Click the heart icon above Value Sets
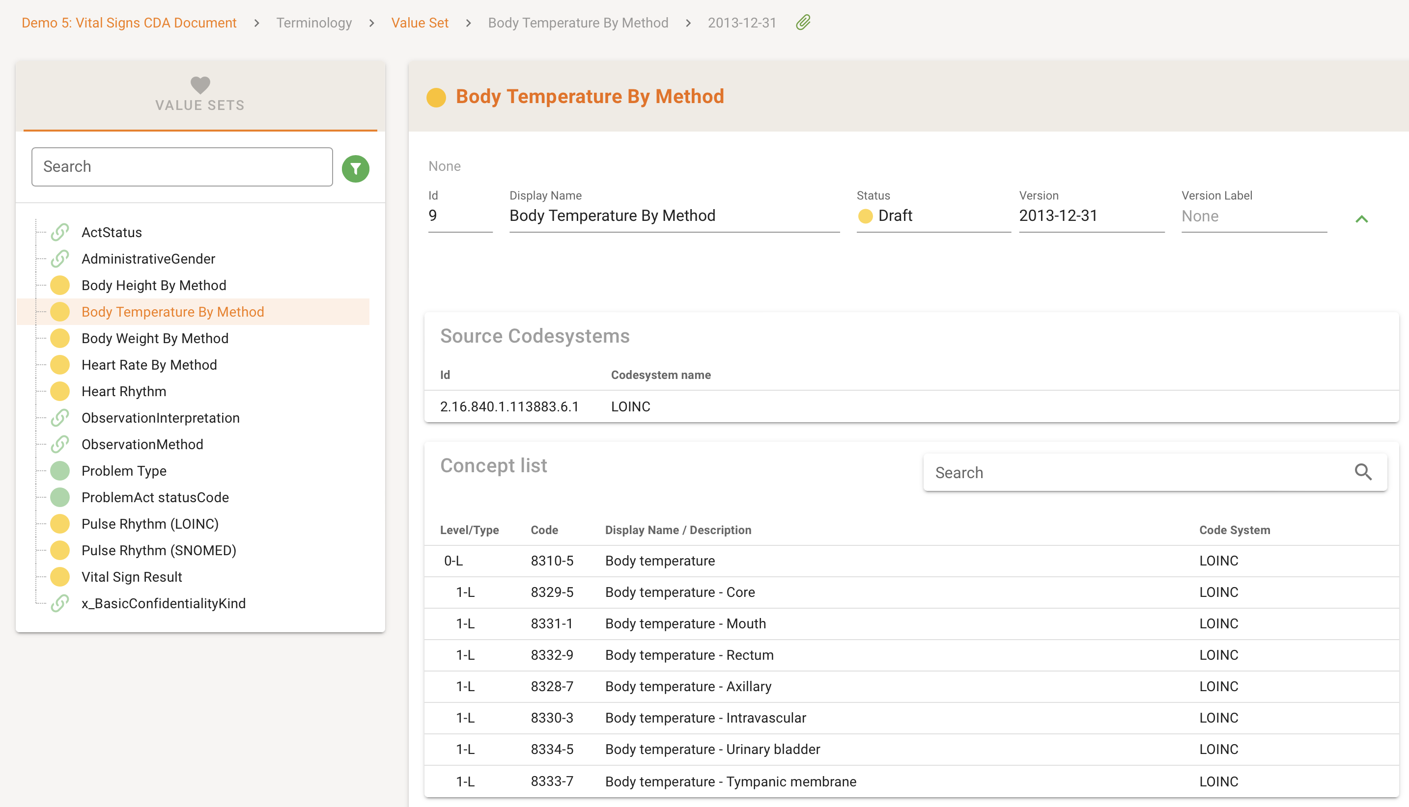1409x807 pixels. point(200,84)
